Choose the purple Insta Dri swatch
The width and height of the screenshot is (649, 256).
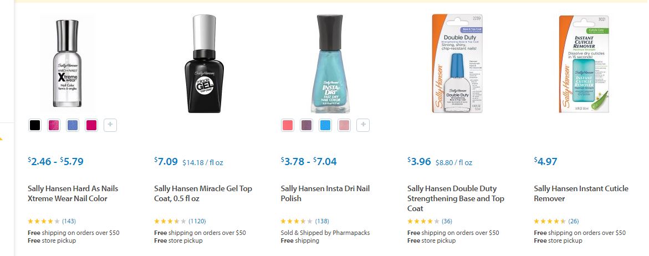(306, 125)
